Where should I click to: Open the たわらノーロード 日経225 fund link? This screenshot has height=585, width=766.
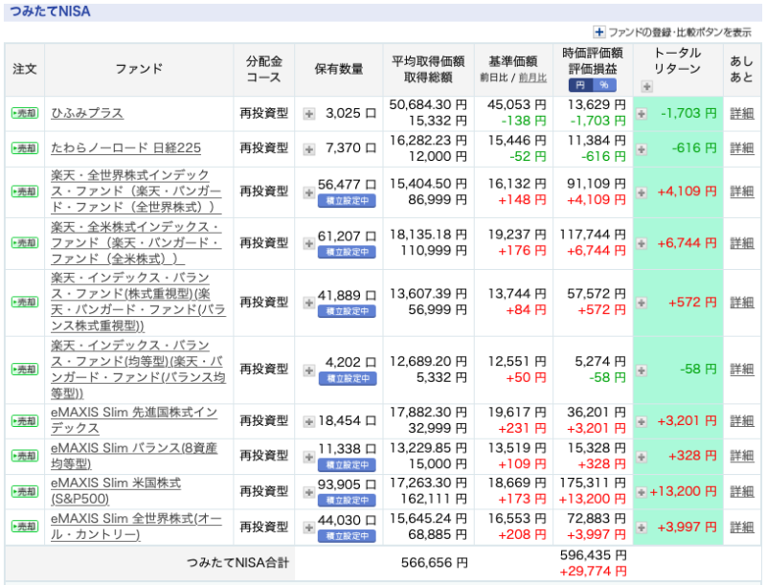(125, 148)
